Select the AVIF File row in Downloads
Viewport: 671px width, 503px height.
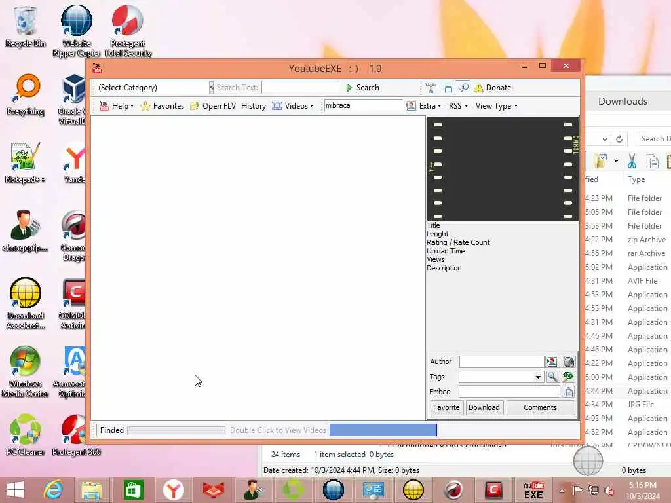coord(628,281)
